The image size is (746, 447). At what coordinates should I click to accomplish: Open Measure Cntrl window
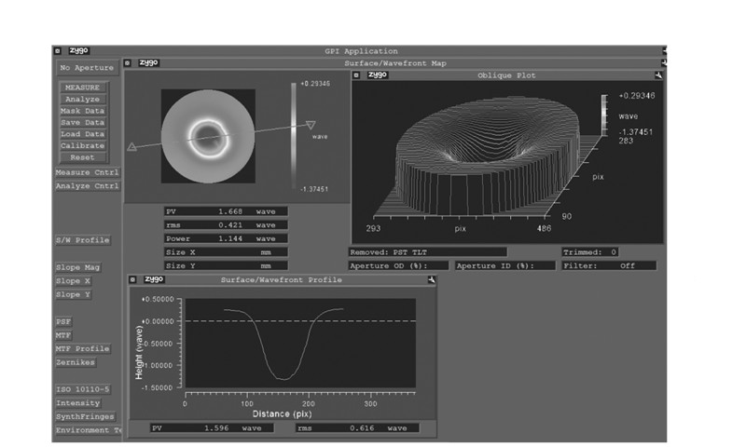click(87, 172)
